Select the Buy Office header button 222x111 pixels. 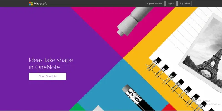(185, 4)
